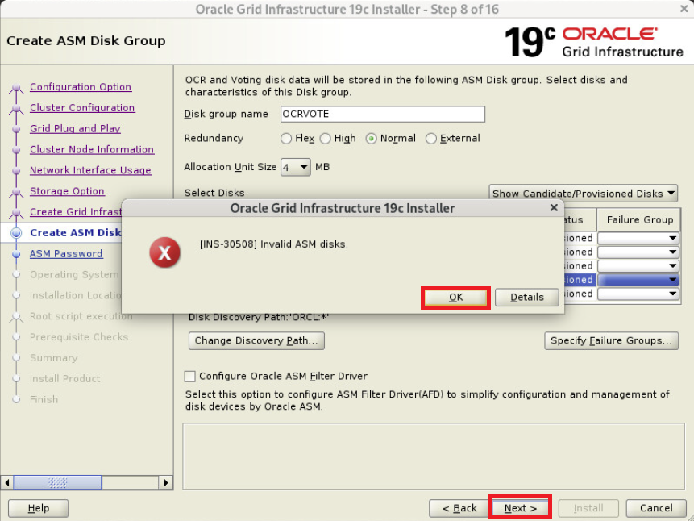Close the installer window
The height and width of the screenshot is (521, 694).
pyautogui.click(x=684, y=8)
